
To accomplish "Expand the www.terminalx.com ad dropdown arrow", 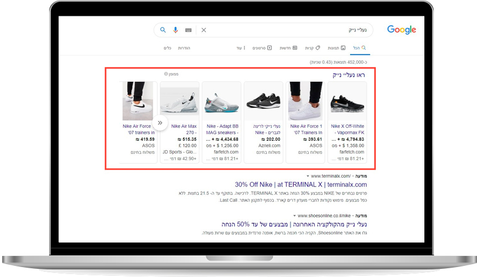I will pos(308,176).
